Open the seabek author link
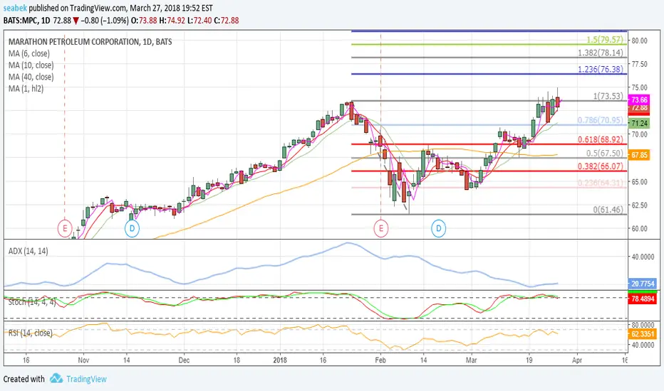Image resolution: width=664 pixels, height=391 pixels. [15, 8]
